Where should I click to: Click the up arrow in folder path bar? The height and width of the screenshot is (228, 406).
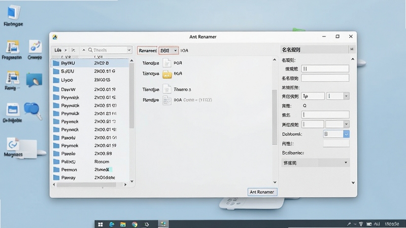tap(84, 50)
